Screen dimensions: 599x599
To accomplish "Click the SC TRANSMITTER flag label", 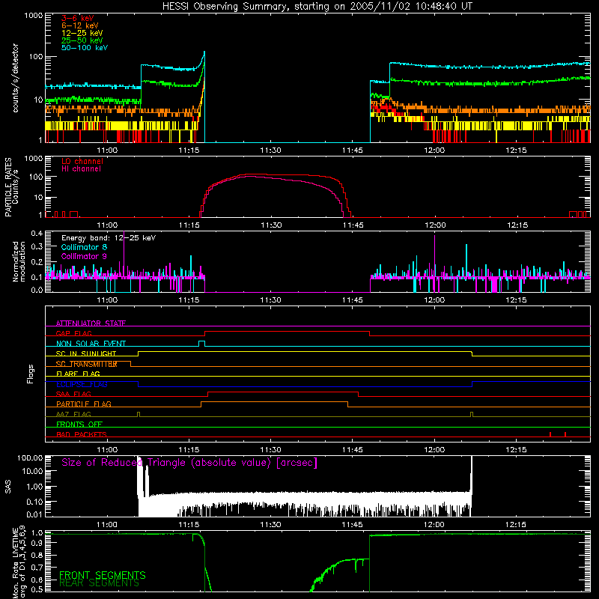I will [87, 364].
